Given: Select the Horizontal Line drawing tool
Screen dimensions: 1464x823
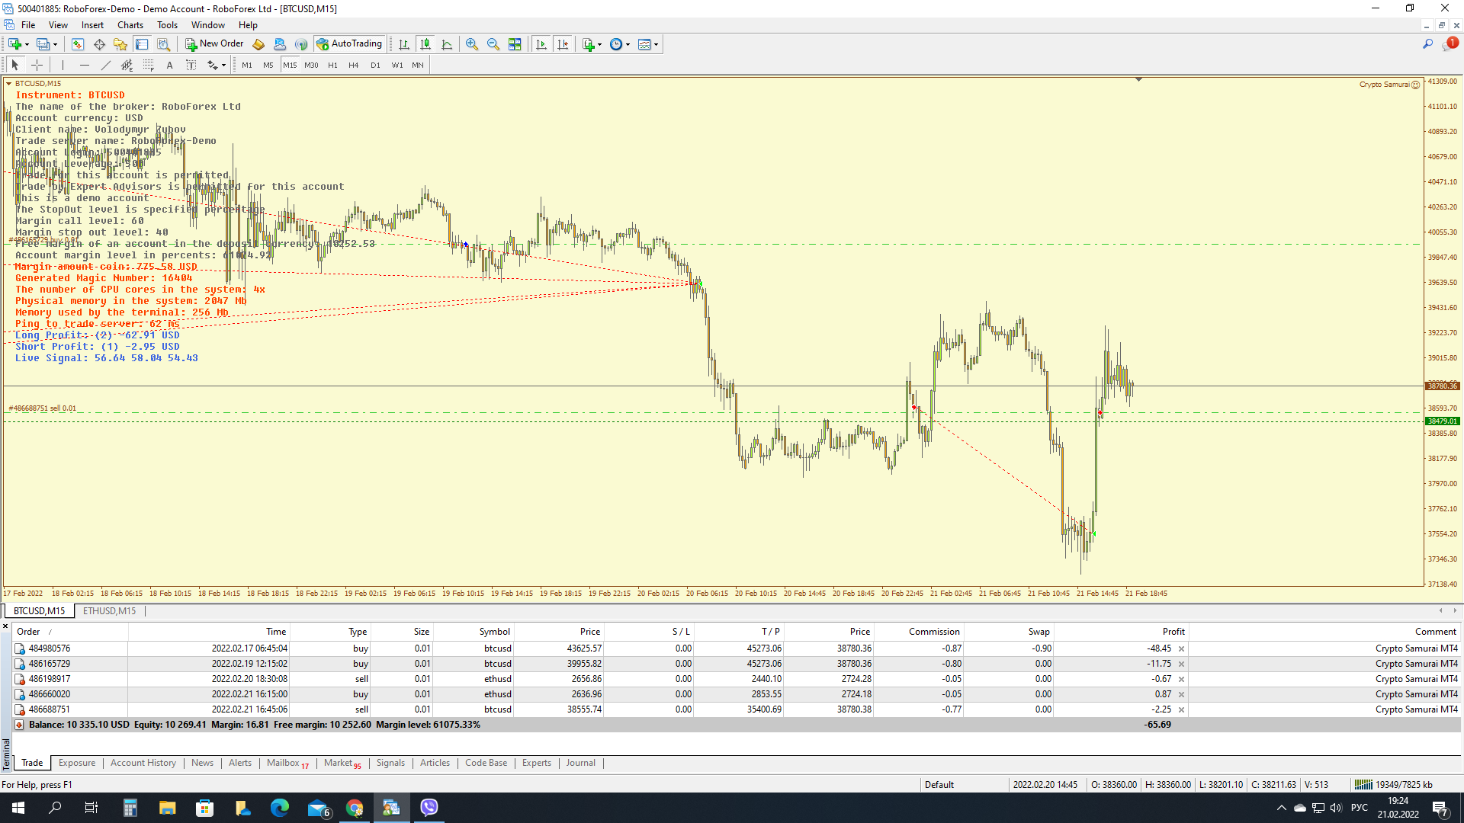Looking at the screenshot, I should [85, 65].
